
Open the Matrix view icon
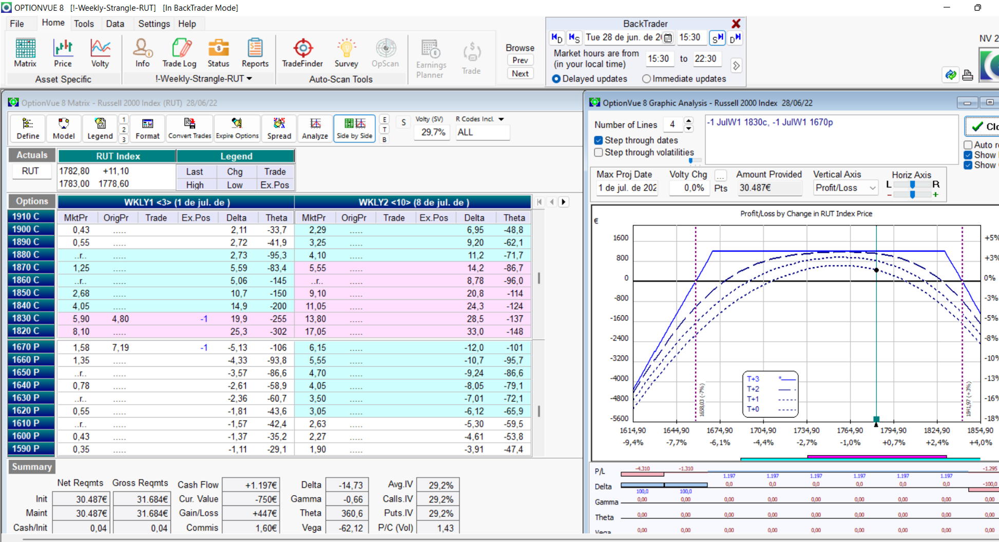click(25, 53)
